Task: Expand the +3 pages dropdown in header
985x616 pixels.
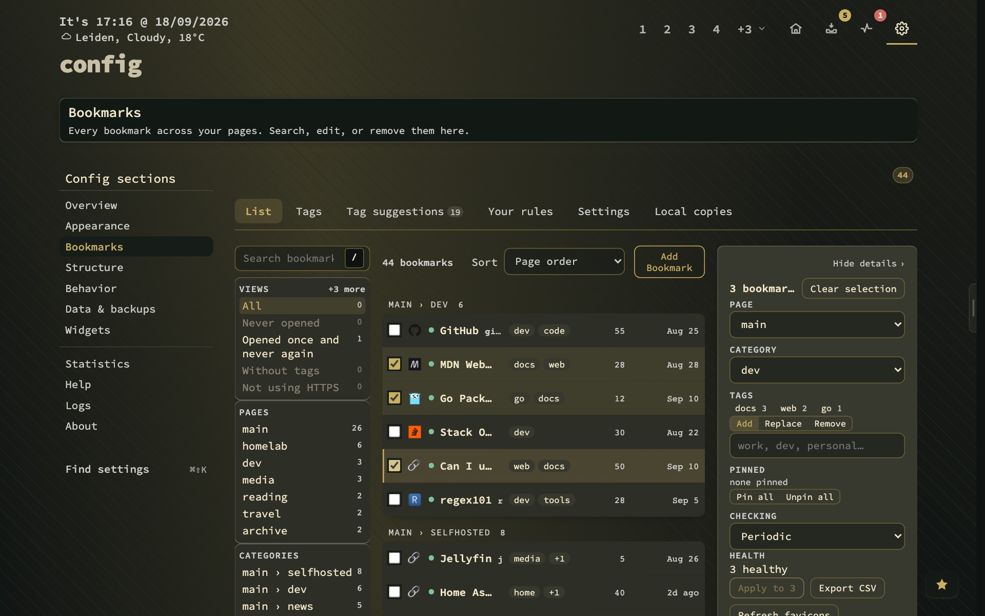Action: click(x=751, y=29)
